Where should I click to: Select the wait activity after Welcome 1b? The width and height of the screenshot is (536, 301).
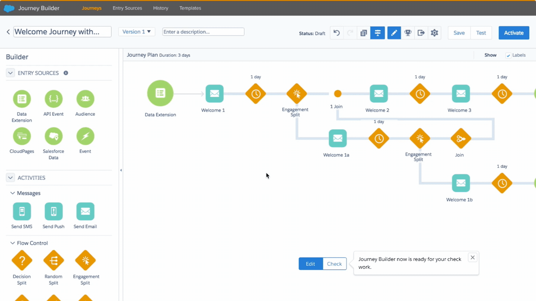(x=502, y=183)
